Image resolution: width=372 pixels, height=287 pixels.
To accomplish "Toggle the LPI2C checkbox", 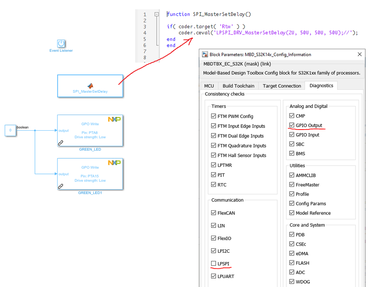I will click(x=213, y=251).
